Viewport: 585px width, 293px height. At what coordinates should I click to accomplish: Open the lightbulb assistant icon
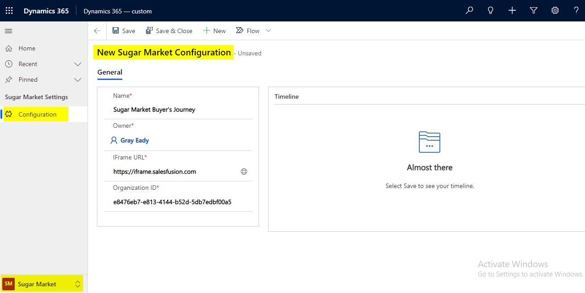pos(491,11)
